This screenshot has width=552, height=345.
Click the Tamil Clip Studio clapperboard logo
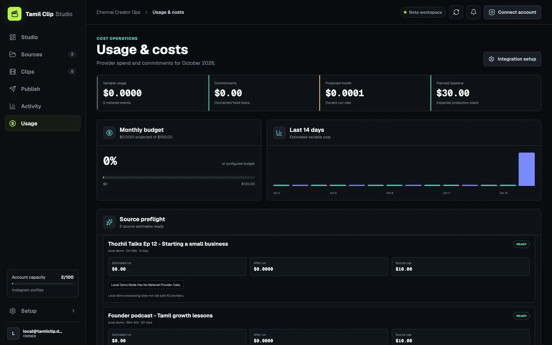click(14, 14)
